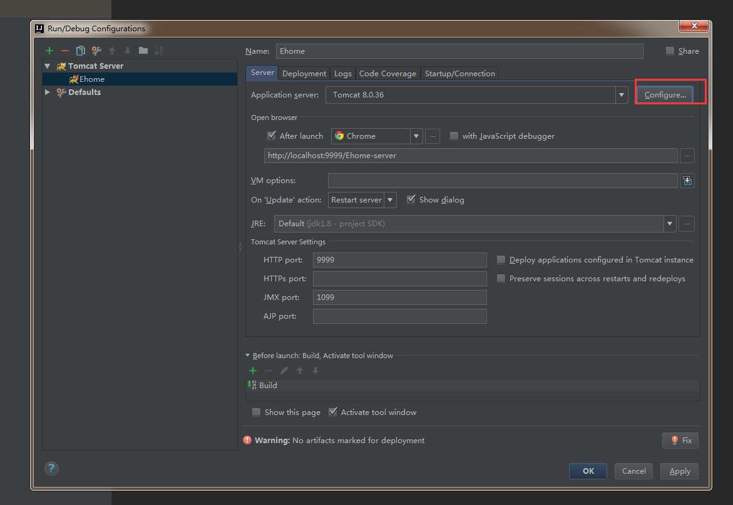Image resolution: width=733 pixels, height=505 pixels.
Task: Sort configurations icon in toolbar
Action: (x=159, y=51)
